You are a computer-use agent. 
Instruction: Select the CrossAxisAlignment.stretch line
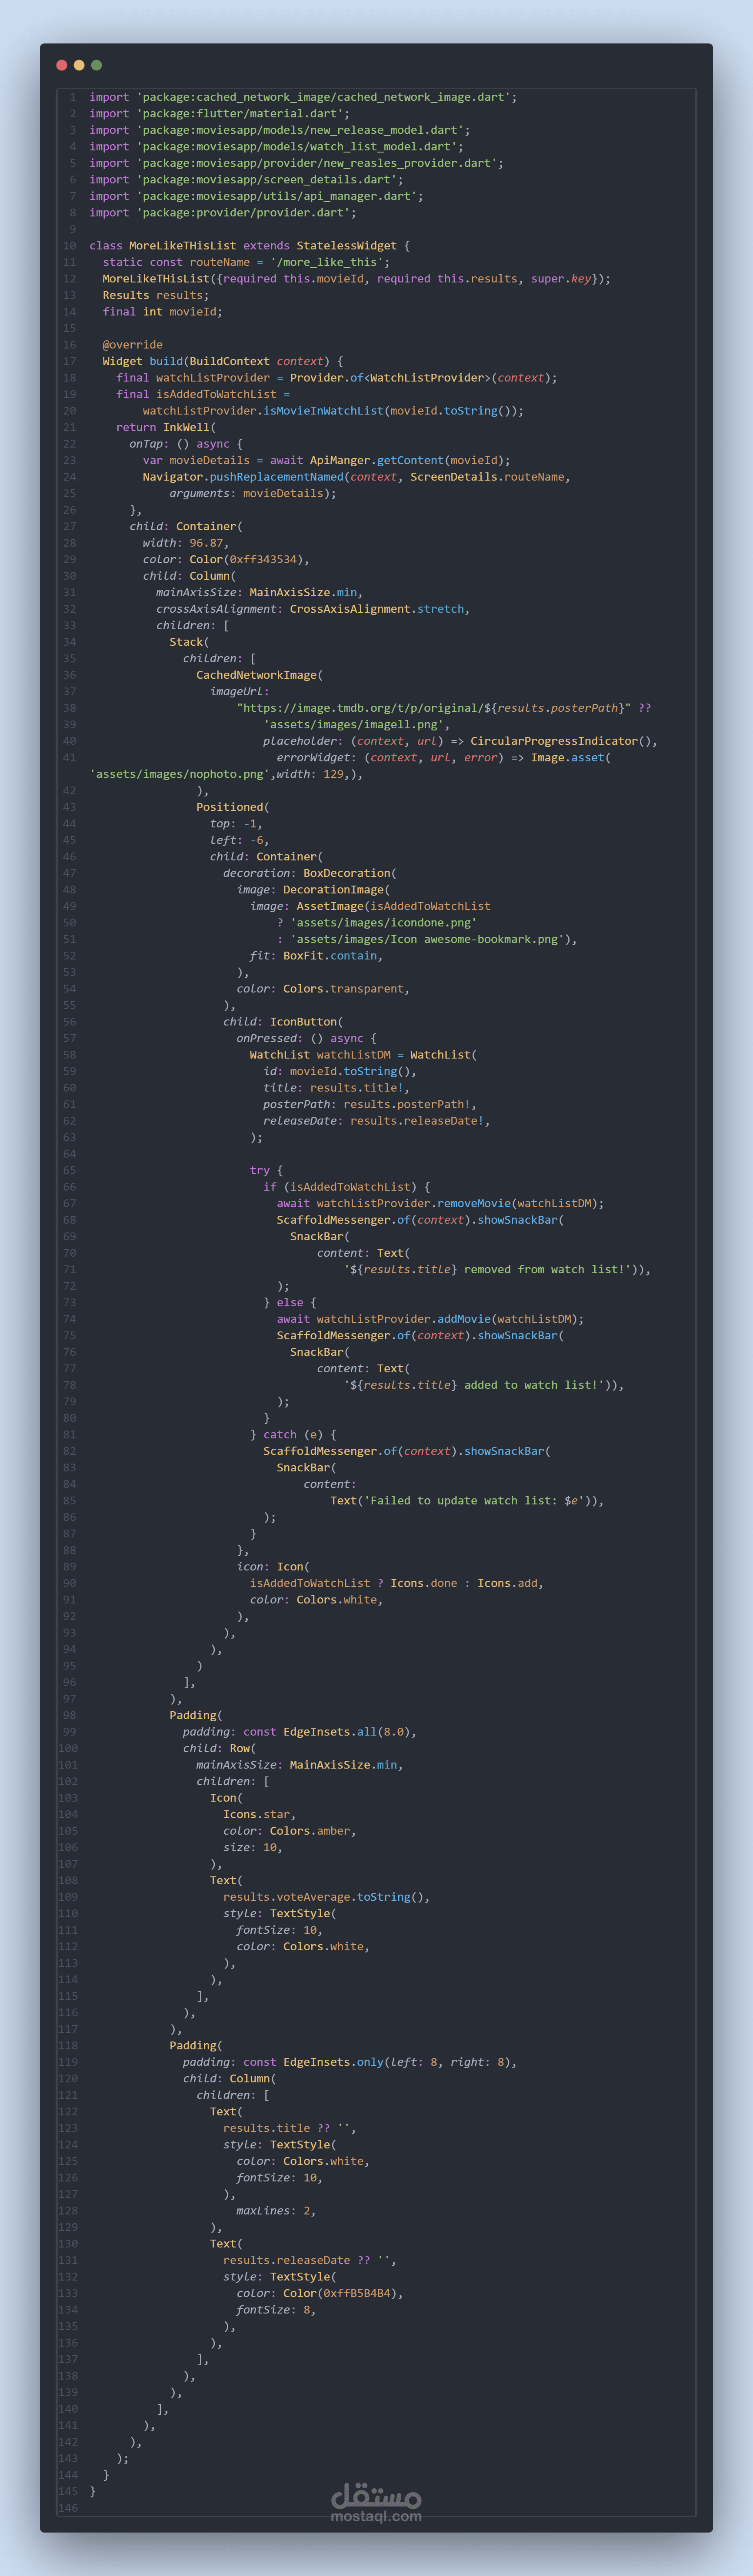coord(313,609)
